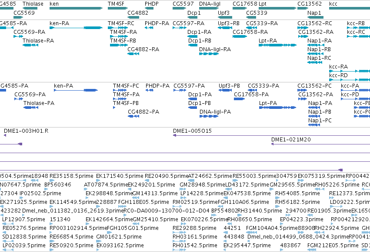Select transcript TM4SF-RC

[x=118, y=28]
